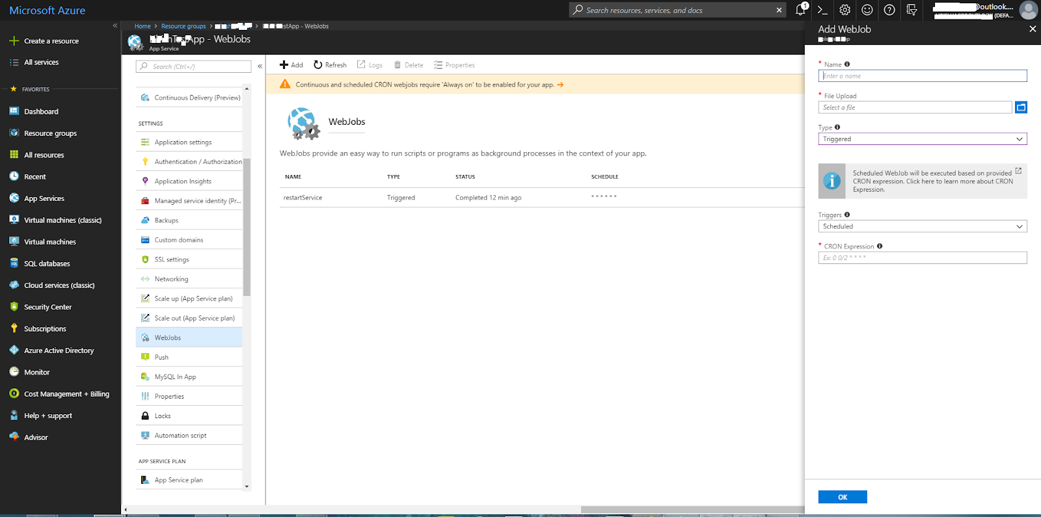Open All services in sidebar
Screen dimensions: 1041x517
coord(34,62)
